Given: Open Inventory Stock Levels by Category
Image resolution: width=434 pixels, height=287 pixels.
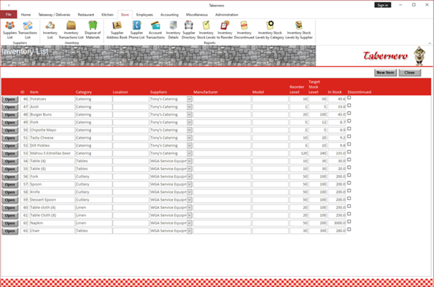Looking at the screenshot, I should pos(270,30).
